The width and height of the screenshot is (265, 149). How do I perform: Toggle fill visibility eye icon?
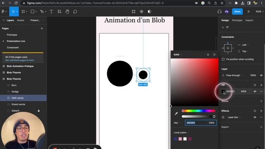click(x=255, y=91)
